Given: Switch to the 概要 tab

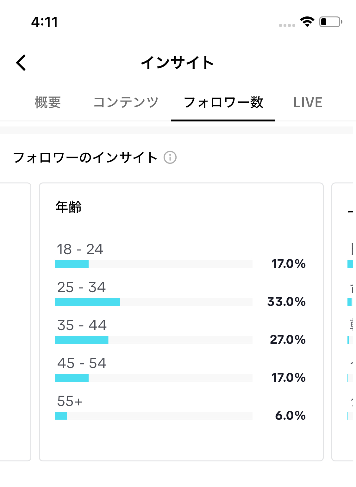Looking at the screenshot, I should pyautogui.click(x=48, y=102).
